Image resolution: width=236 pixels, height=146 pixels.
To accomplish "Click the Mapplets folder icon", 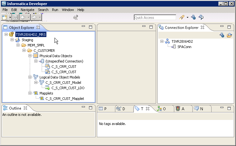I will coord(36,93).
